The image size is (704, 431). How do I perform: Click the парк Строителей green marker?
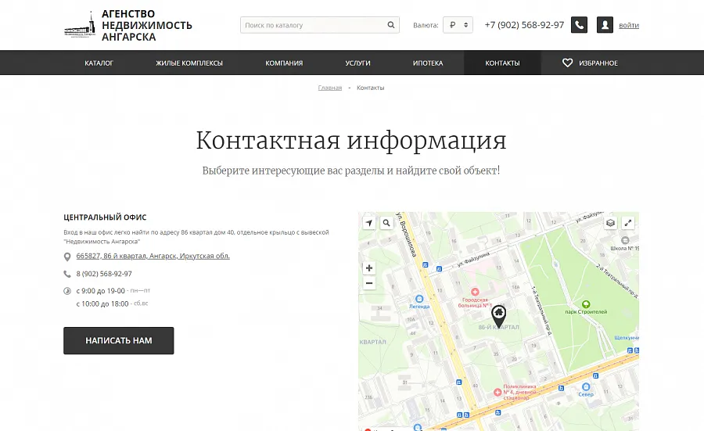coord(586,304)
